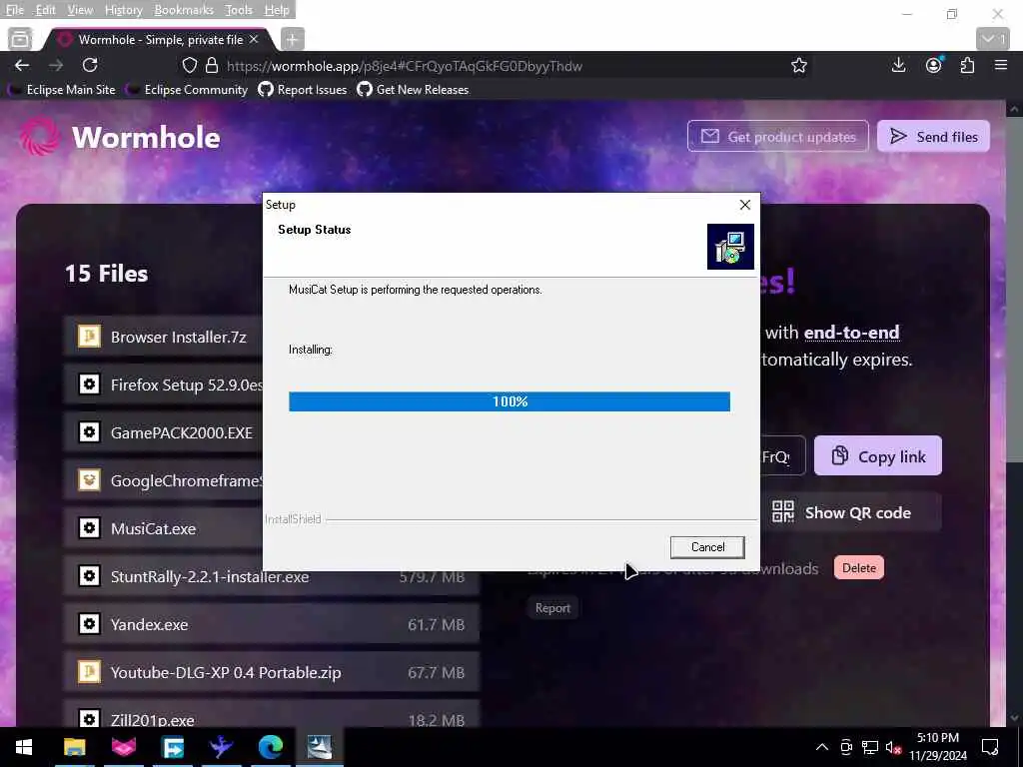This screenshot has height=767, width=1023.
Task: Open the Bookmarks menu
Action: pos(184,10)
